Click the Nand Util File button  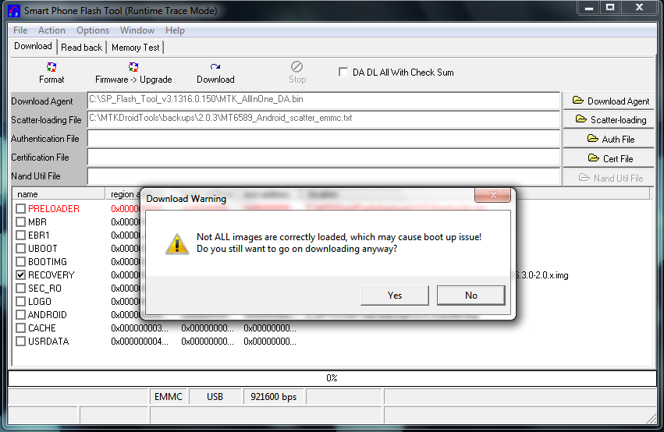tap(609, 178)
